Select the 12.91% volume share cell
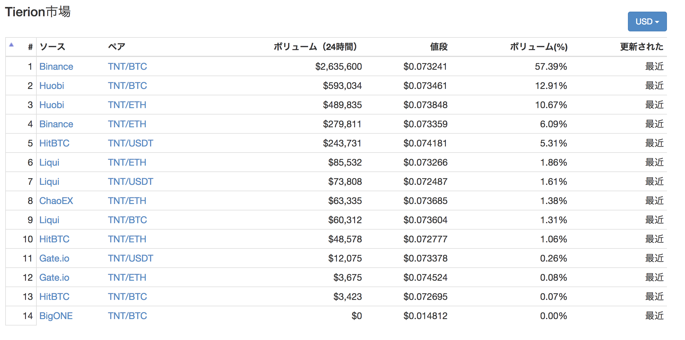This screenshot has height=340, width=685. pos(551,86)
